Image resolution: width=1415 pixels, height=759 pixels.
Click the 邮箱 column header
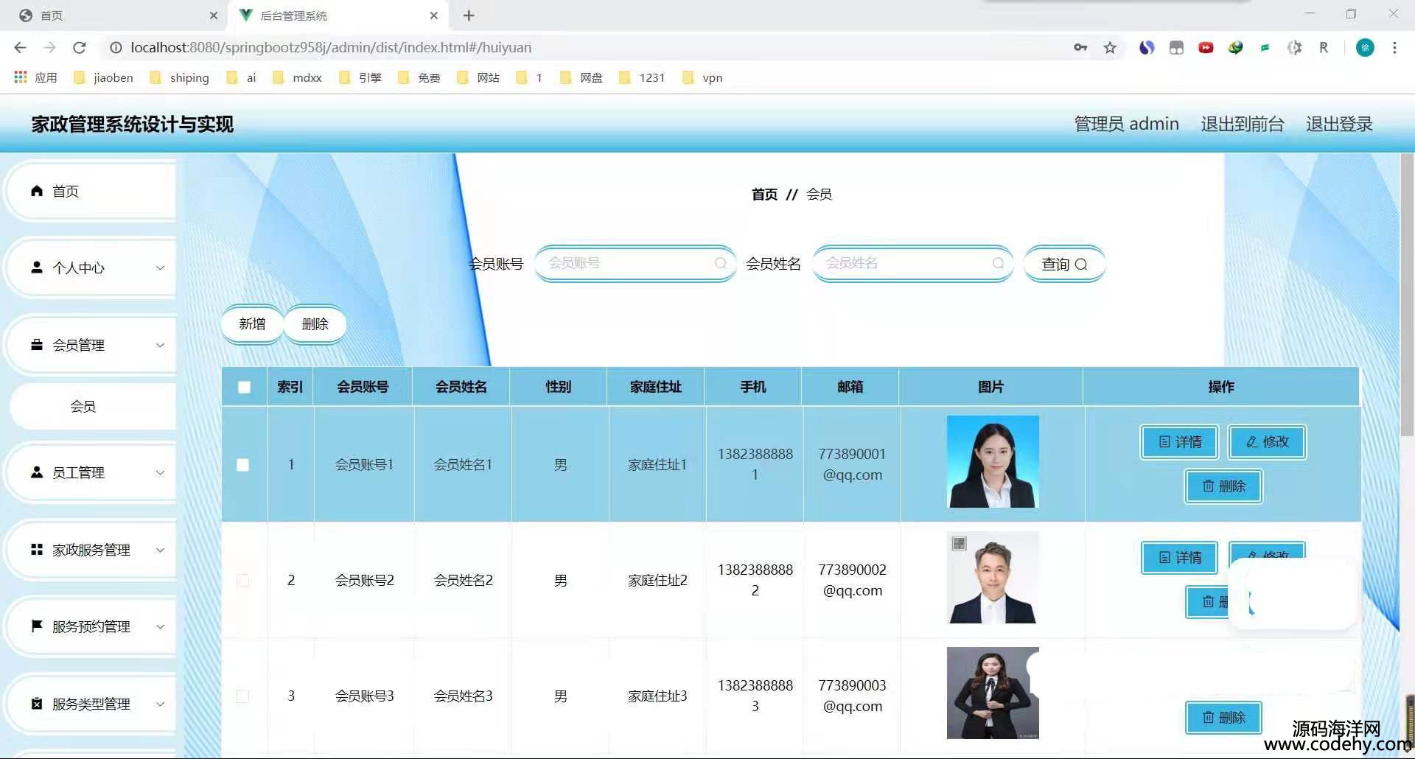(850, 387)
